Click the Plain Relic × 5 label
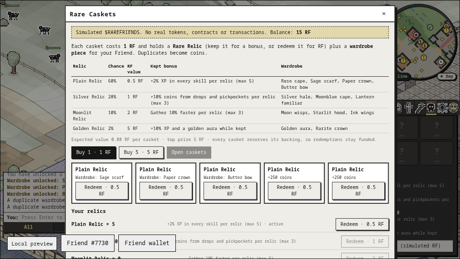The width and height of the screenshot is (460, 259). [x=93, y=224]
